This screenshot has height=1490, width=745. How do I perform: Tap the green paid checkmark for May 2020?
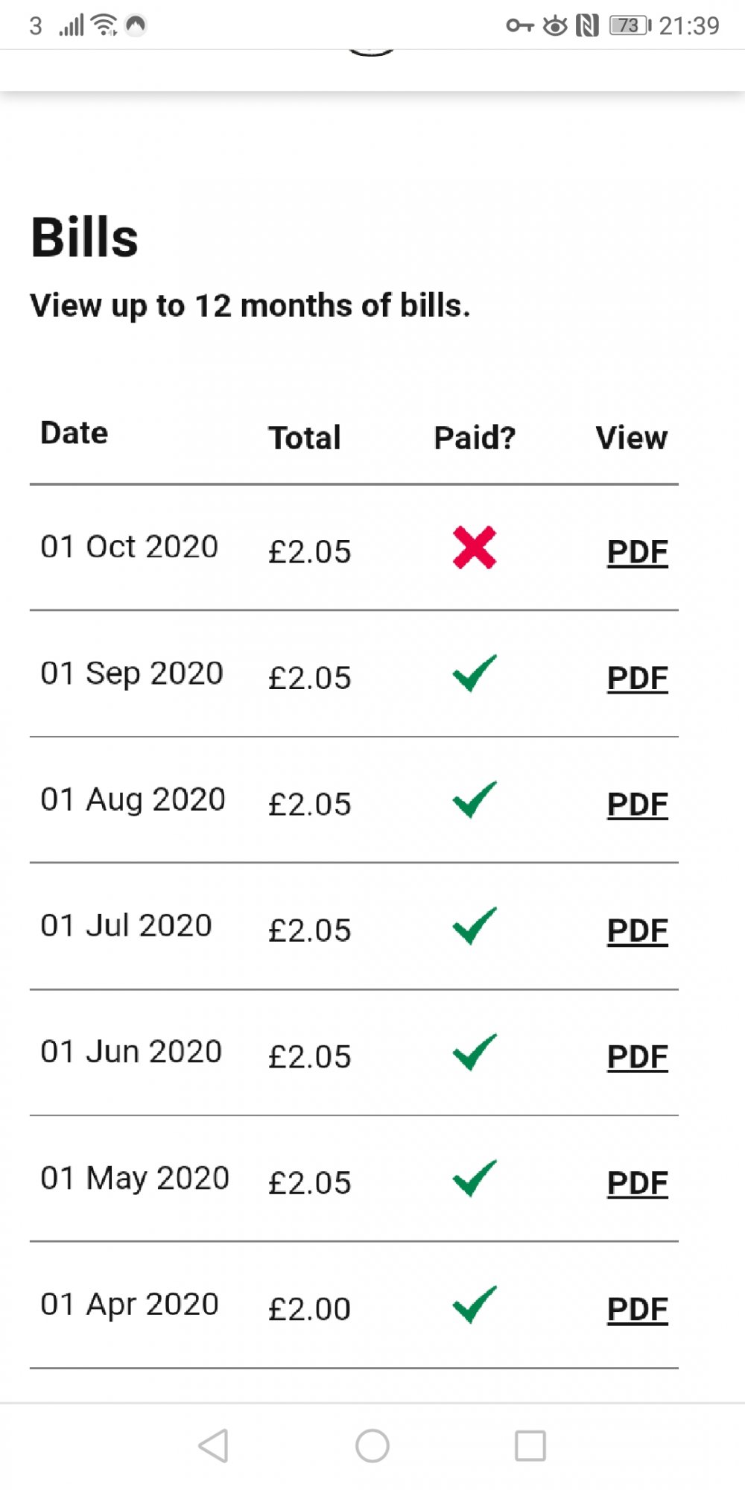click(x=474, y=1179)
